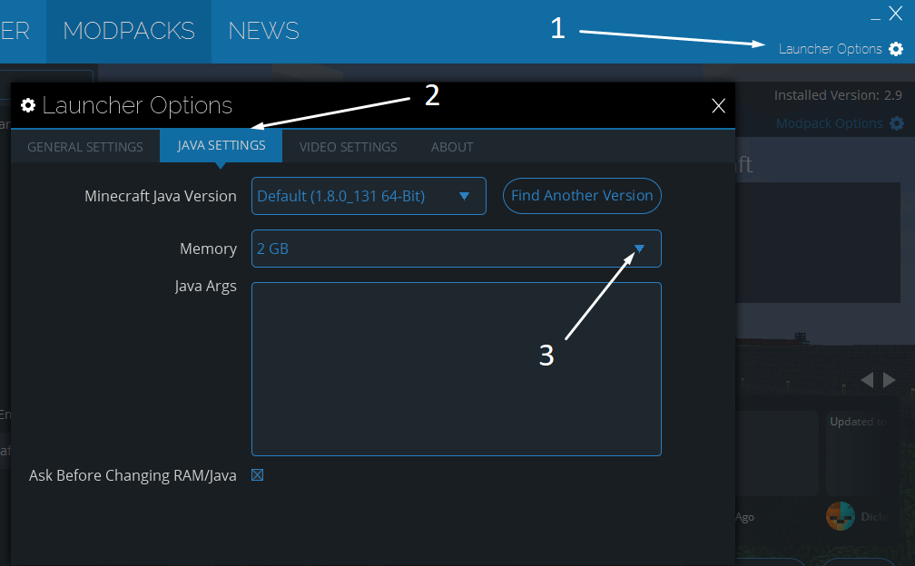
Task: Go to the About tab
Action: (452, 147)
